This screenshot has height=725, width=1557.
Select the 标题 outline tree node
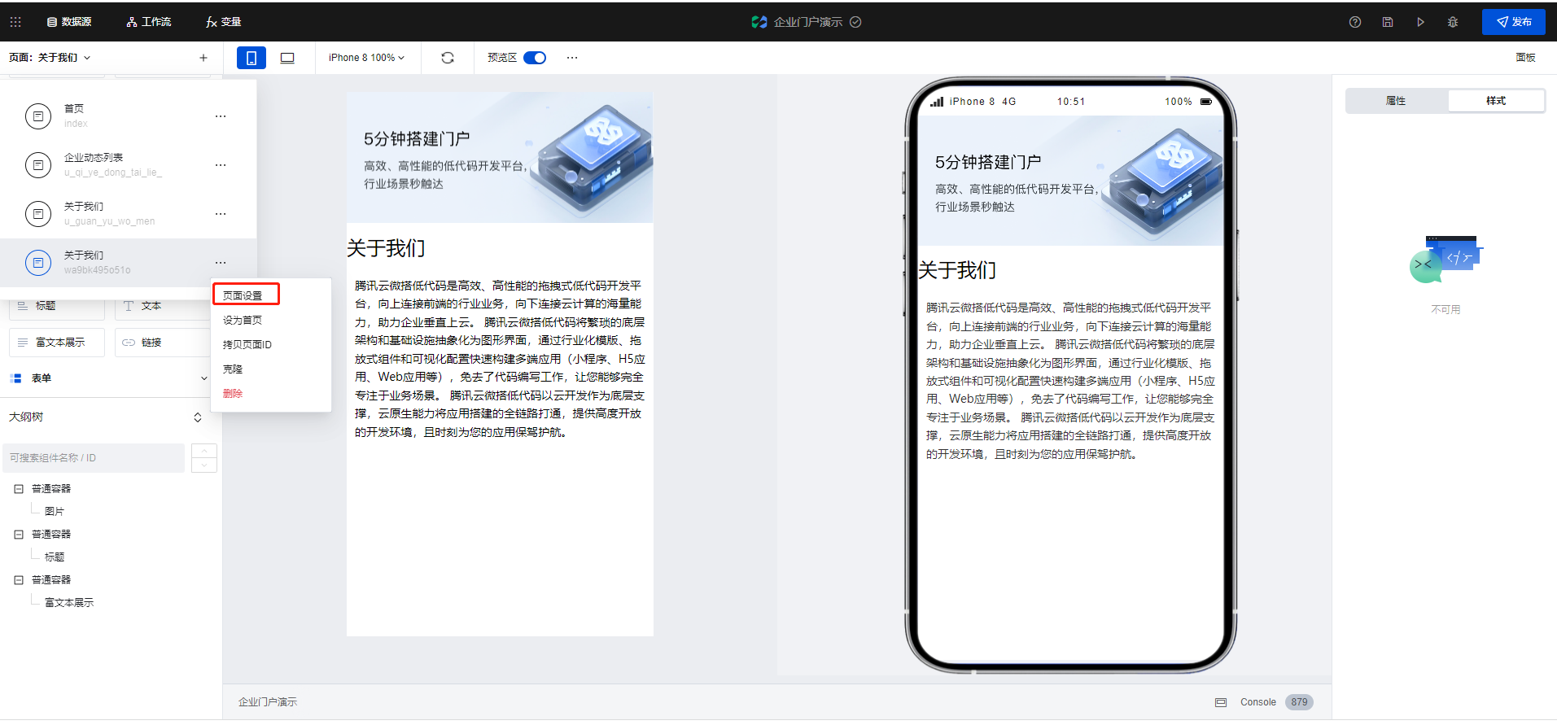click(x=55, y=557)
